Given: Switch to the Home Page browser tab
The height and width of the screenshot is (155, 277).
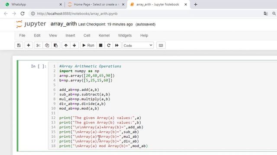Looking at the screenshot, I should 97,4.
